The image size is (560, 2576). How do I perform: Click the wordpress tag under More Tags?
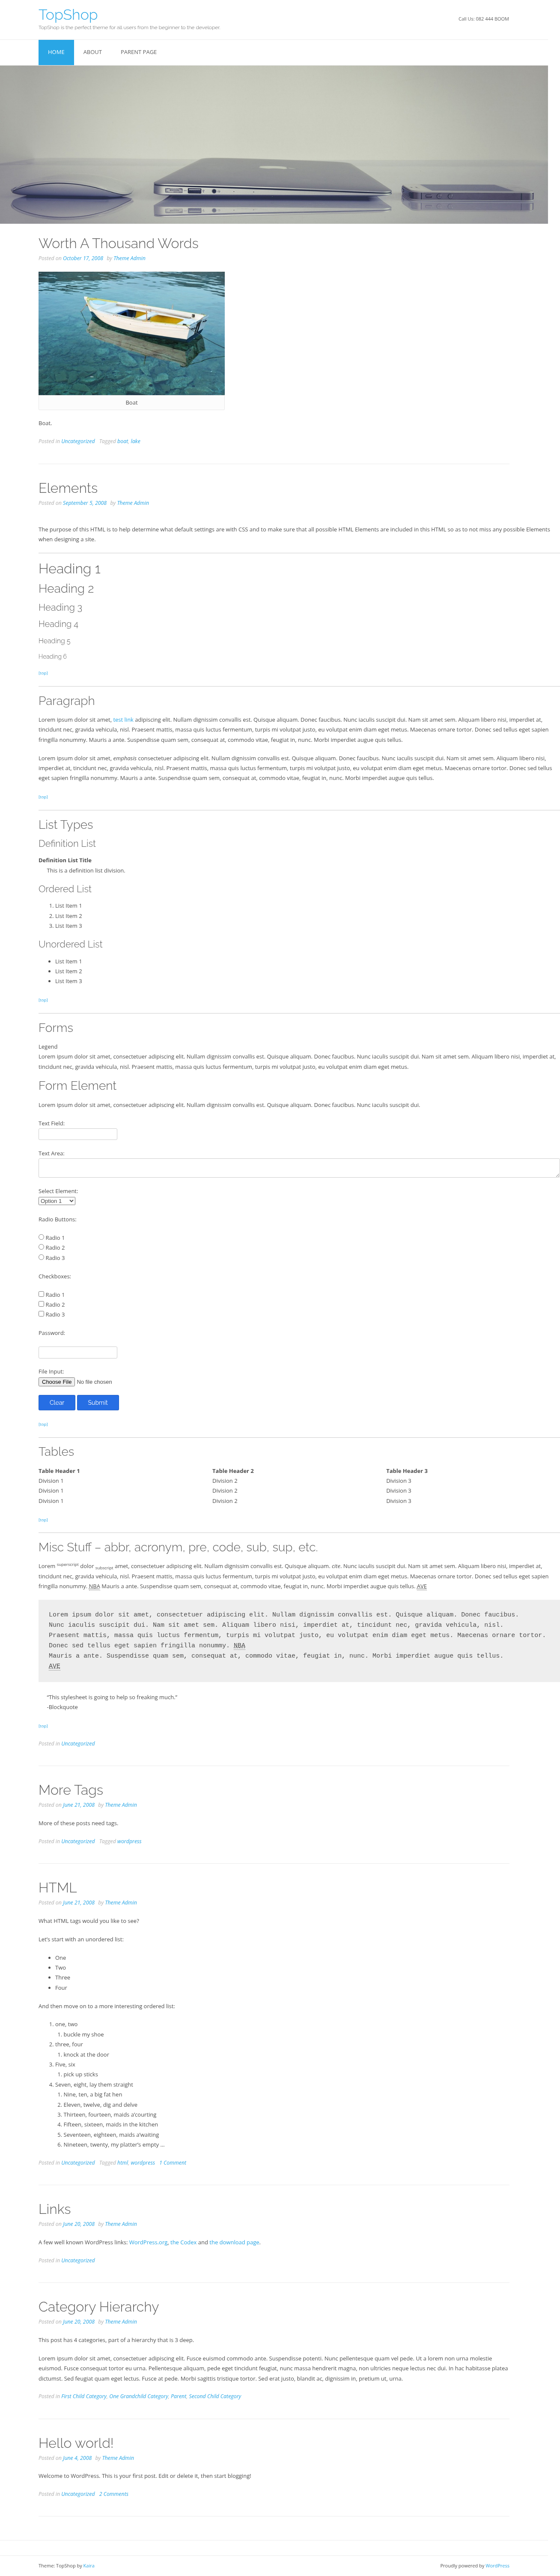[x=130, y=1841]
